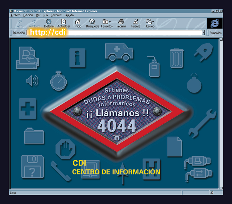
Task: Refresh page with the Actualizar button
Action: [64, 23]
